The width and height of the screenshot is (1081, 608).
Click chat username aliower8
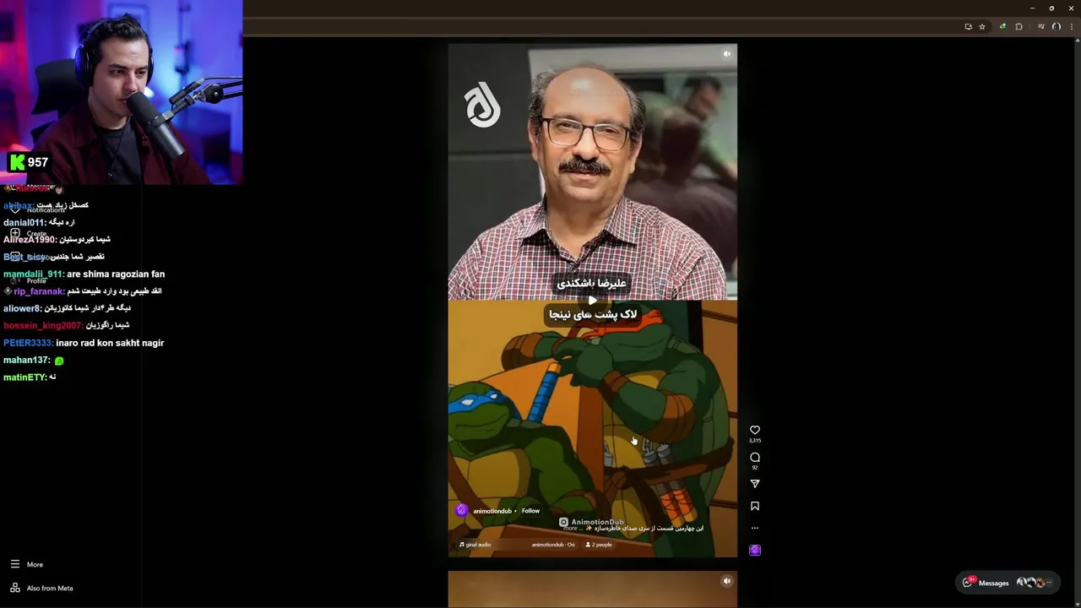[x=22, y=309]
